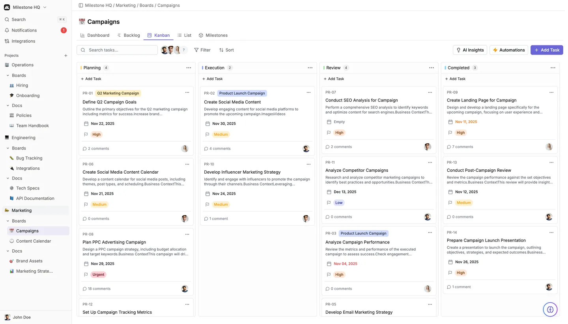
Task: Click the calendar icon on PR-07 card
Action: point(329,122)
